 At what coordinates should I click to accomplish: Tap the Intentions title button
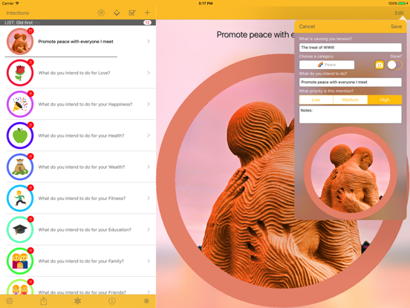tap(18, 13)
